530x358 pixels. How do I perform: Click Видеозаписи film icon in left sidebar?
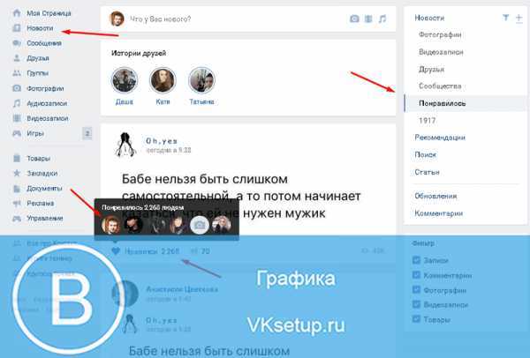coord(17,118)
